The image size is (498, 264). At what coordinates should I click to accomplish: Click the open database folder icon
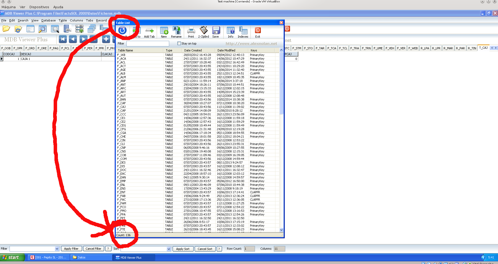6,29
